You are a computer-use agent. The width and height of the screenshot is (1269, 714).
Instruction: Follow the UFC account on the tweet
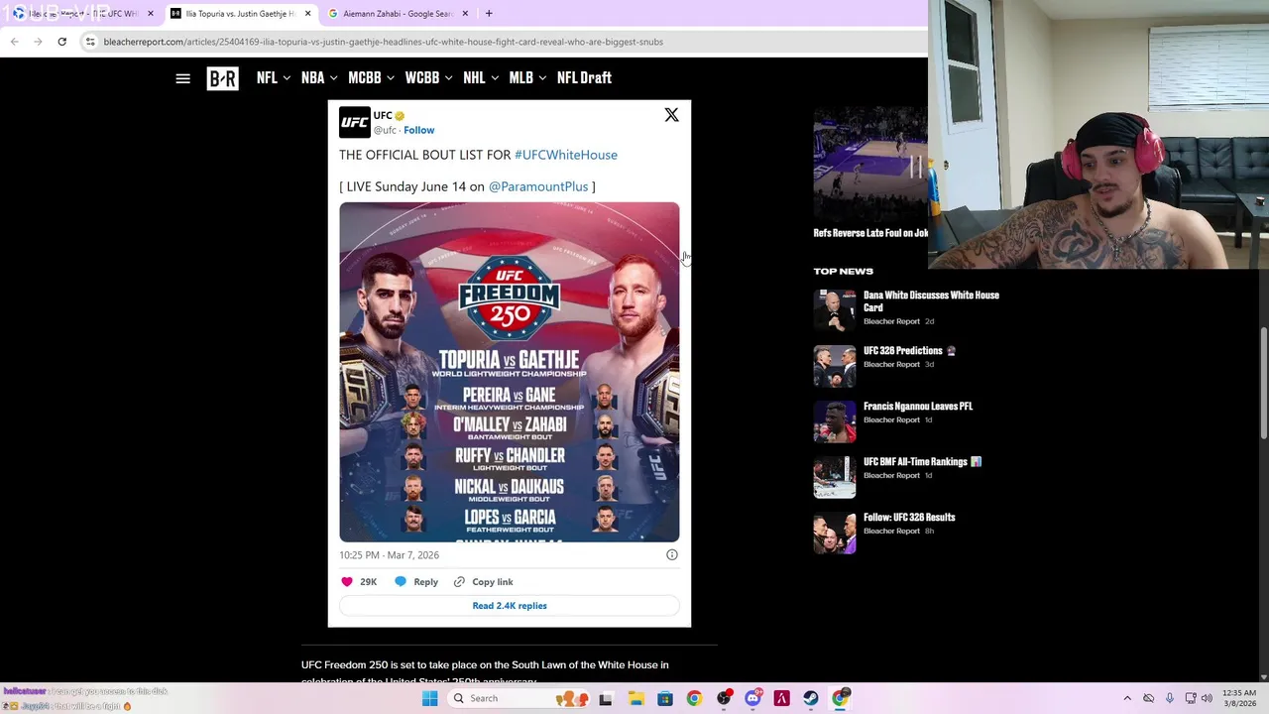click(x=418, y=130)
